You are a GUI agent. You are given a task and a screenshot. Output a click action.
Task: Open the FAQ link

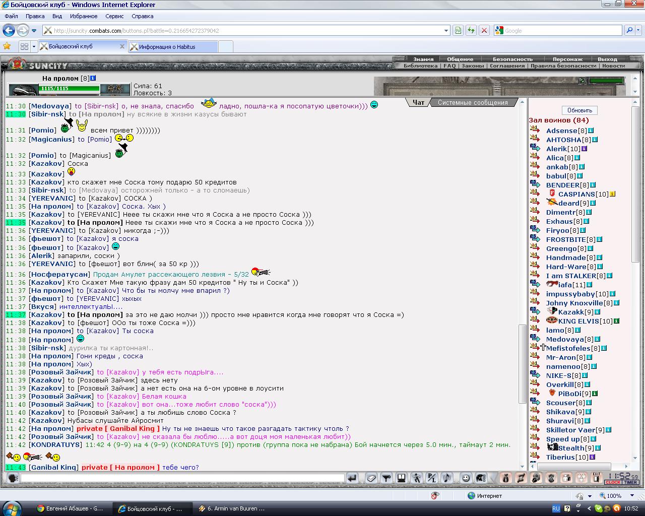click(x=449, y=66)
